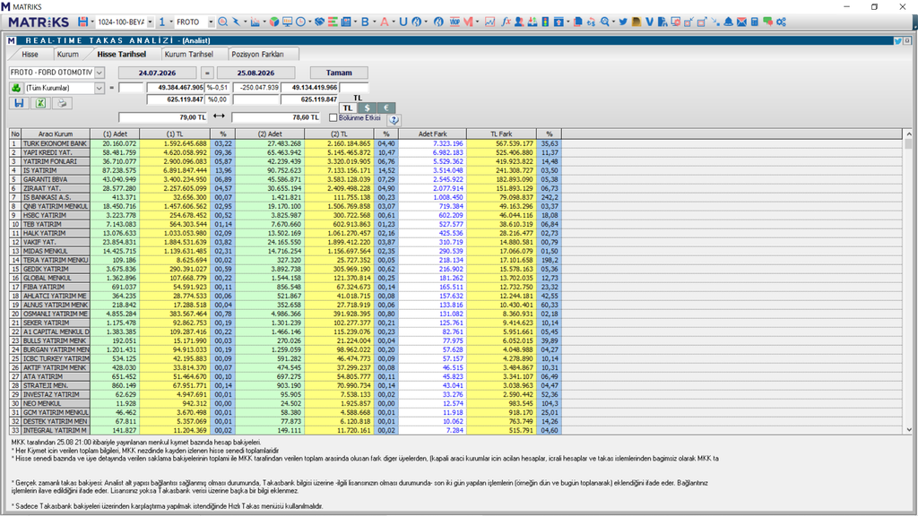Click the Tamam button
Screen dimensions: 918x516
(x=339, y=73)
